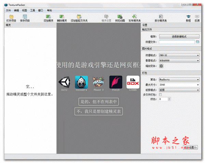The height and width of the screenshot is (163, 205).
Task: Open 精灵设置 sprite settings icon
Action: [106, 18]
